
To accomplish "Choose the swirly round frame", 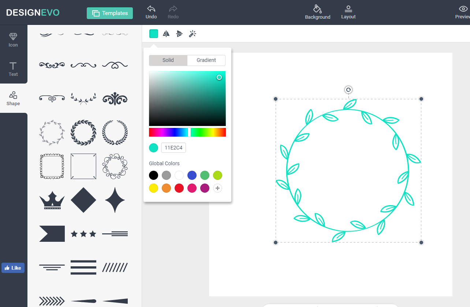I will pyautogui.click(x=115, y=166).
